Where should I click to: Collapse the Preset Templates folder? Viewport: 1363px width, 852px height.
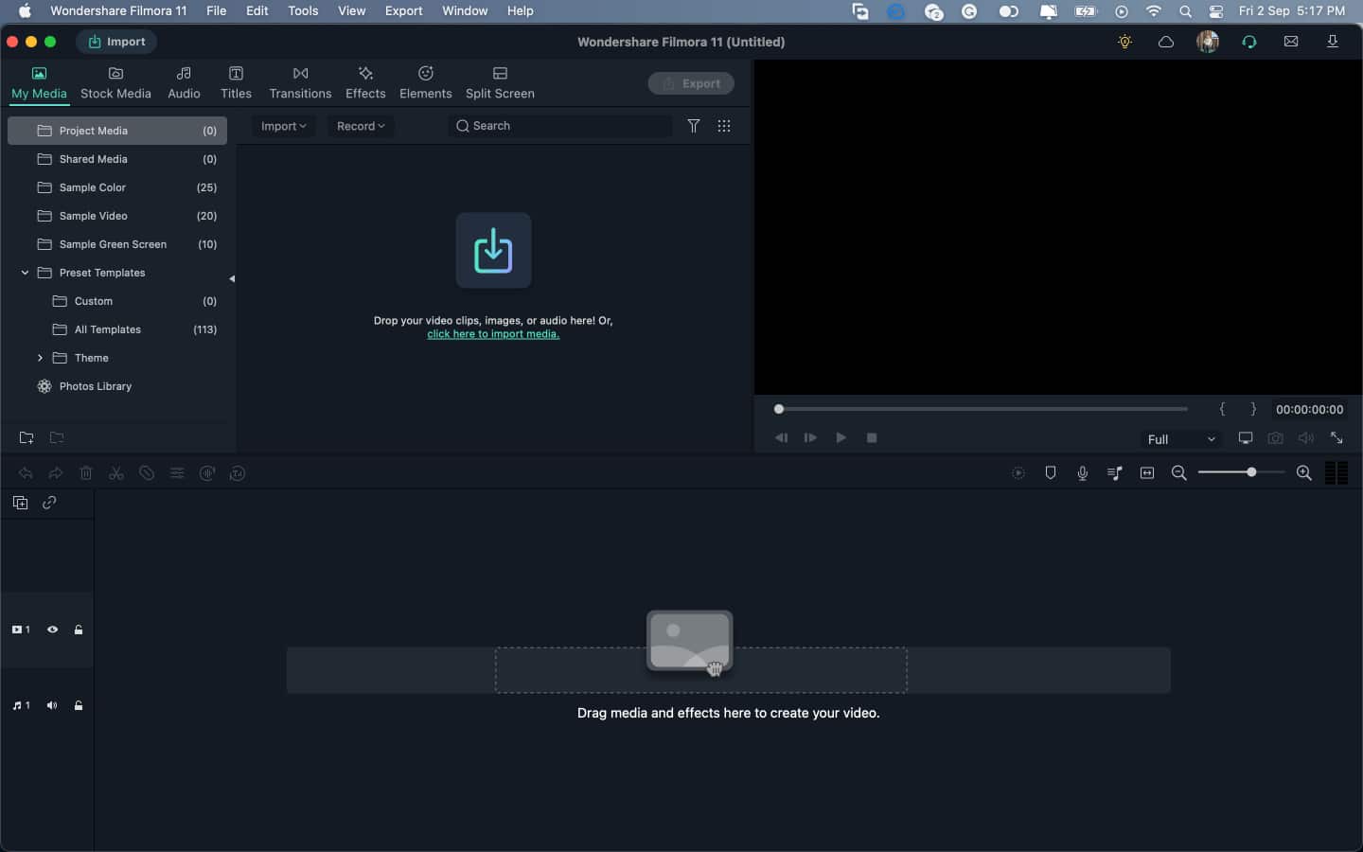coord(25,273)
